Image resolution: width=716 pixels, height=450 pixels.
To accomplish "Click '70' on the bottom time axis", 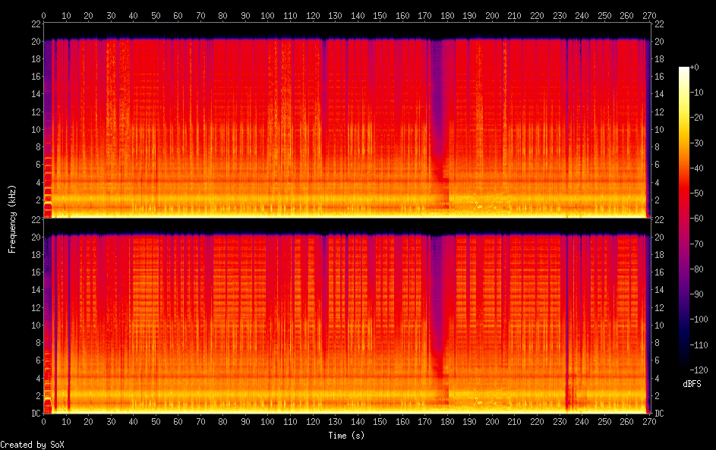I will click(200, 422).
